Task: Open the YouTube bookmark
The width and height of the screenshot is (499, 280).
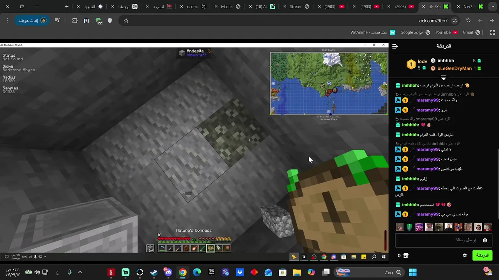Action: coord(446,32)
